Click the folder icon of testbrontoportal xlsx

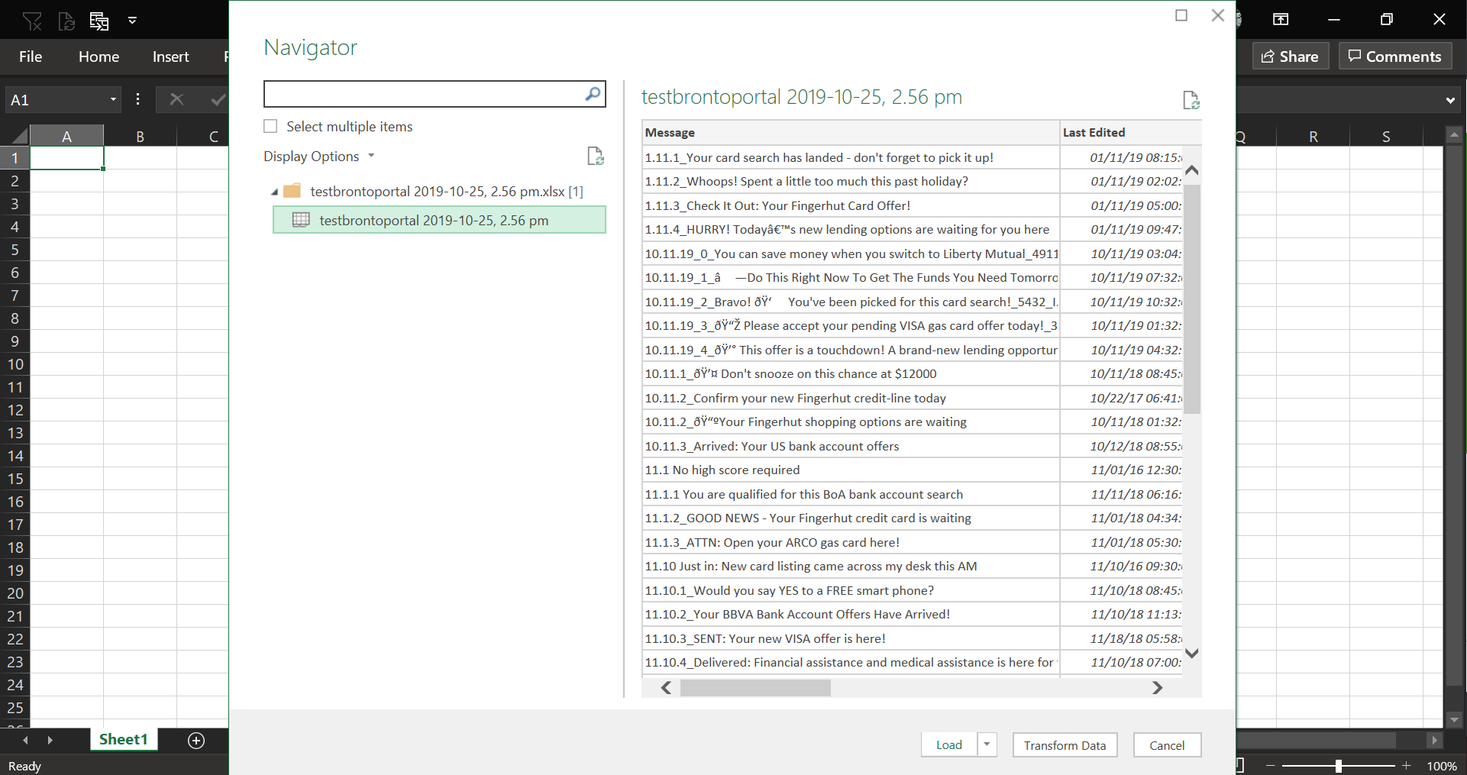pos(292,191)
